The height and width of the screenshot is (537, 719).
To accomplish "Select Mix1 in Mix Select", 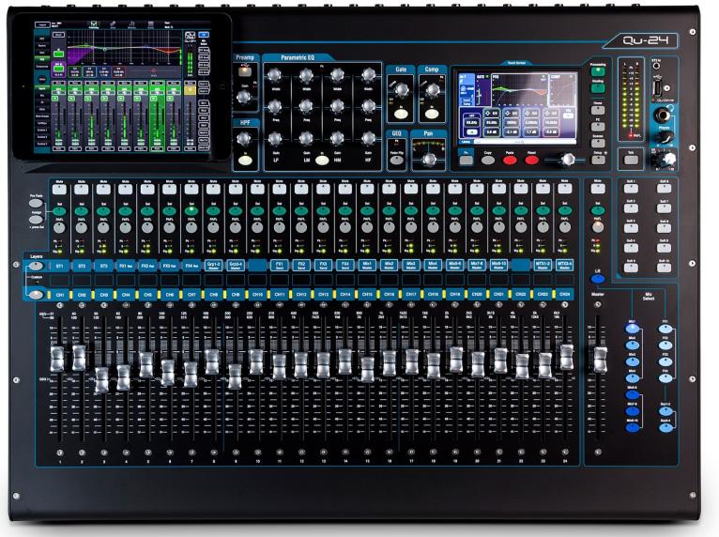I will (633, 329).
